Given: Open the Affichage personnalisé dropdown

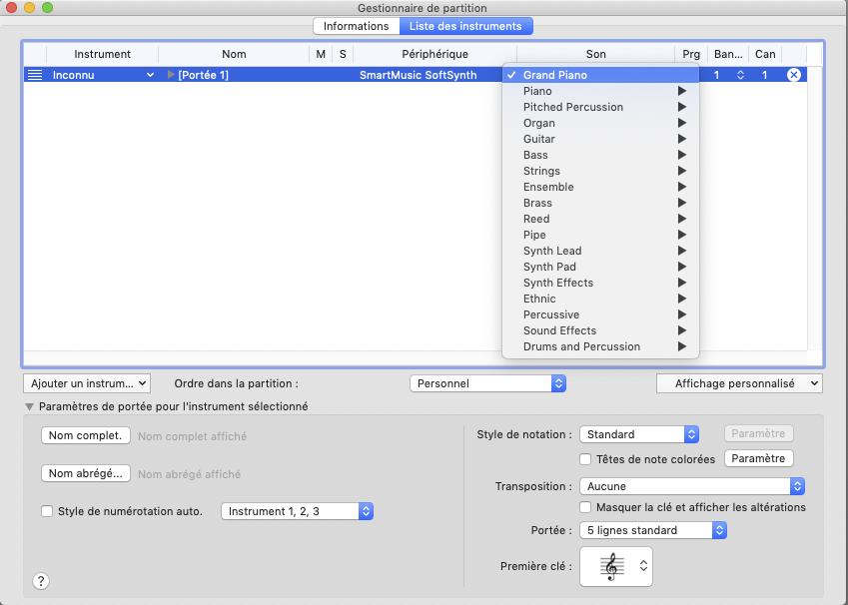Looking at the screenshot, I should pyautogui.click(x=739, y=382).
